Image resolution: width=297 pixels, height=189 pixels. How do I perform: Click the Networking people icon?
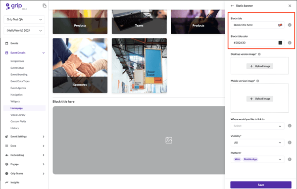6,155
